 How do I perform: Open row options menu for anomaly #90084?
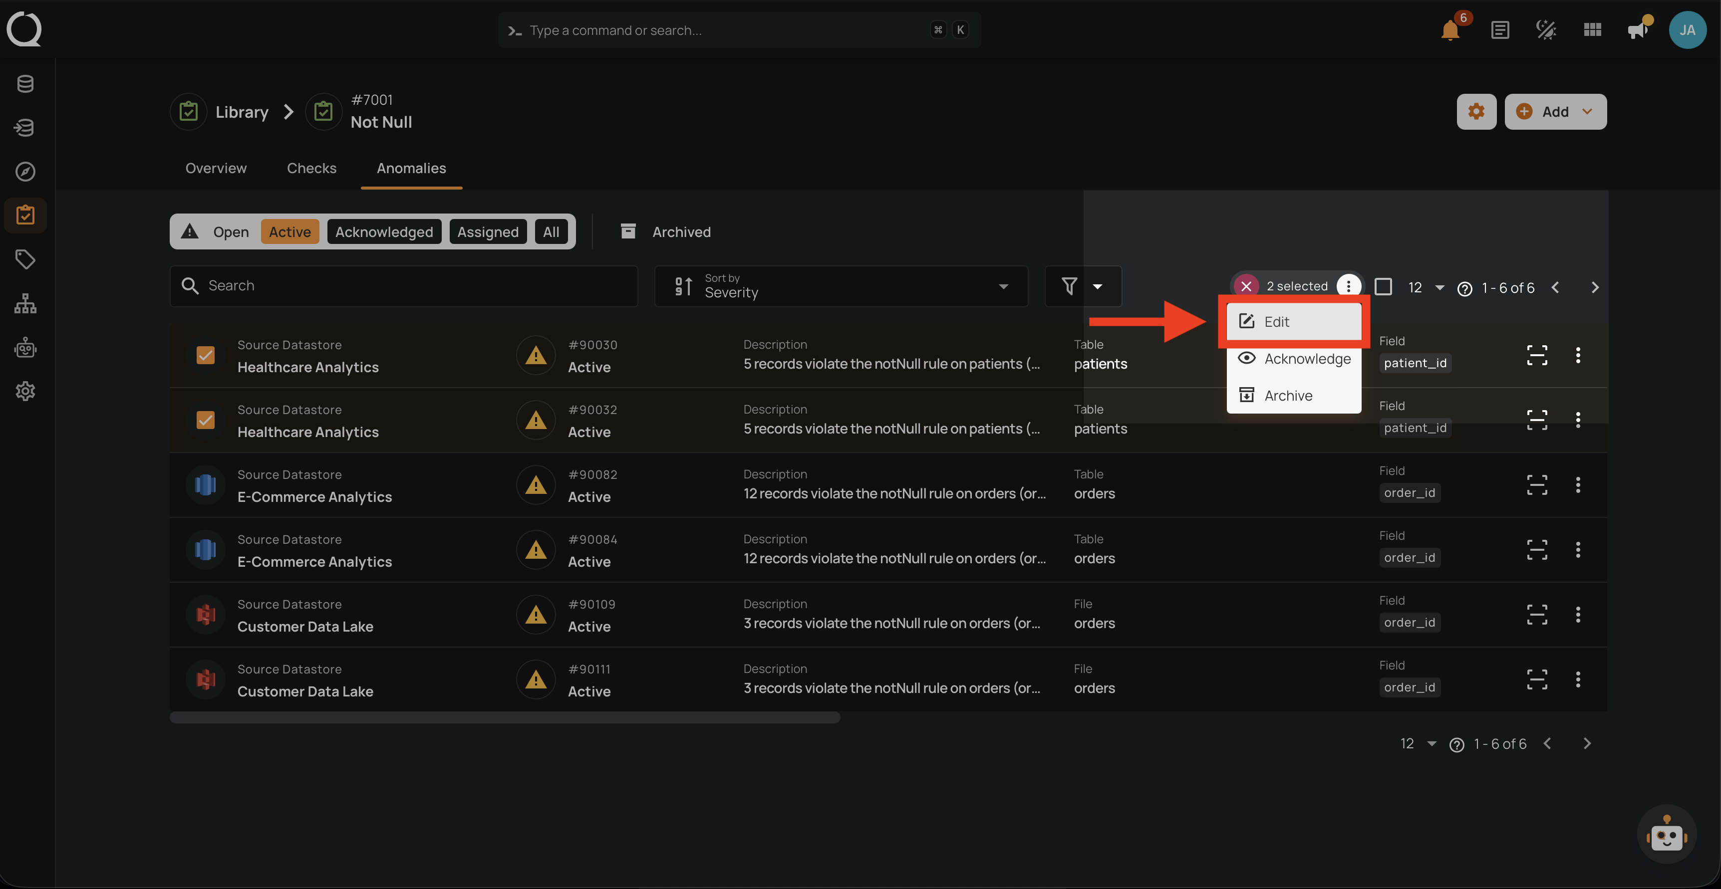pos(1578,550)
